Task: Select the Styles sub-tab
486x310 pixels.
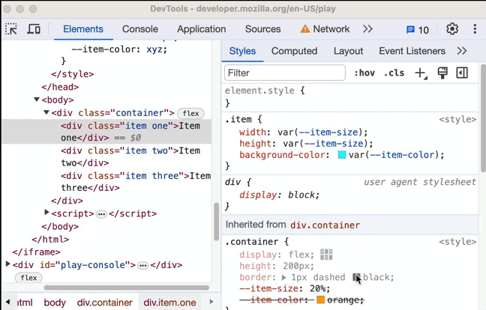Action: click(242, 51)
